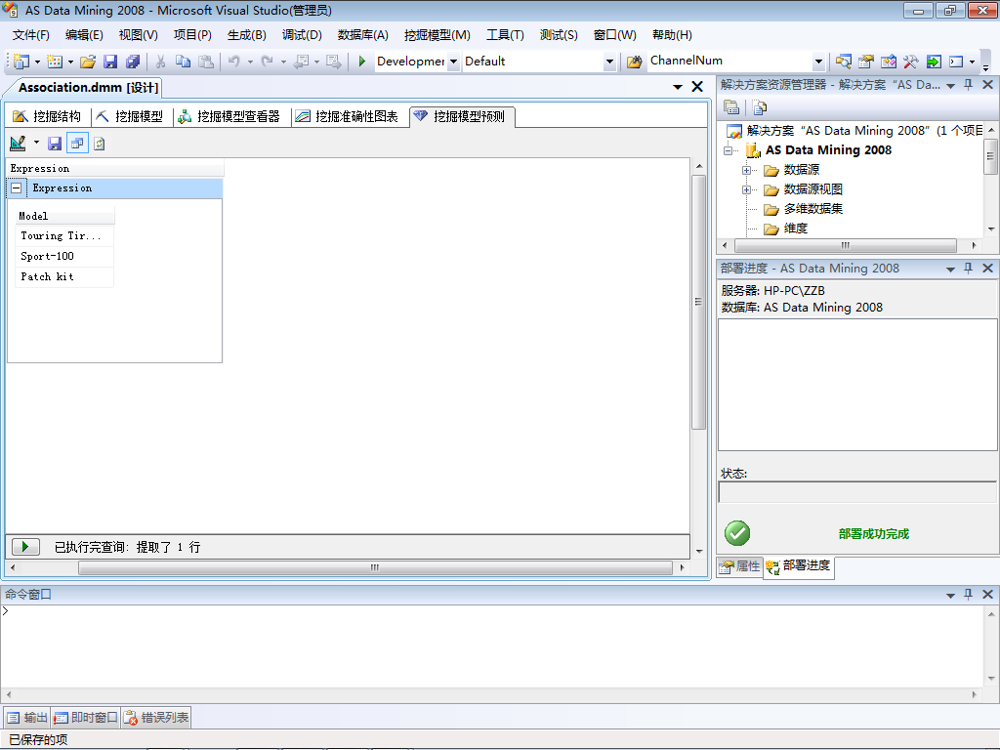Collapse the AS Data Mining 2008 project node

728,150
